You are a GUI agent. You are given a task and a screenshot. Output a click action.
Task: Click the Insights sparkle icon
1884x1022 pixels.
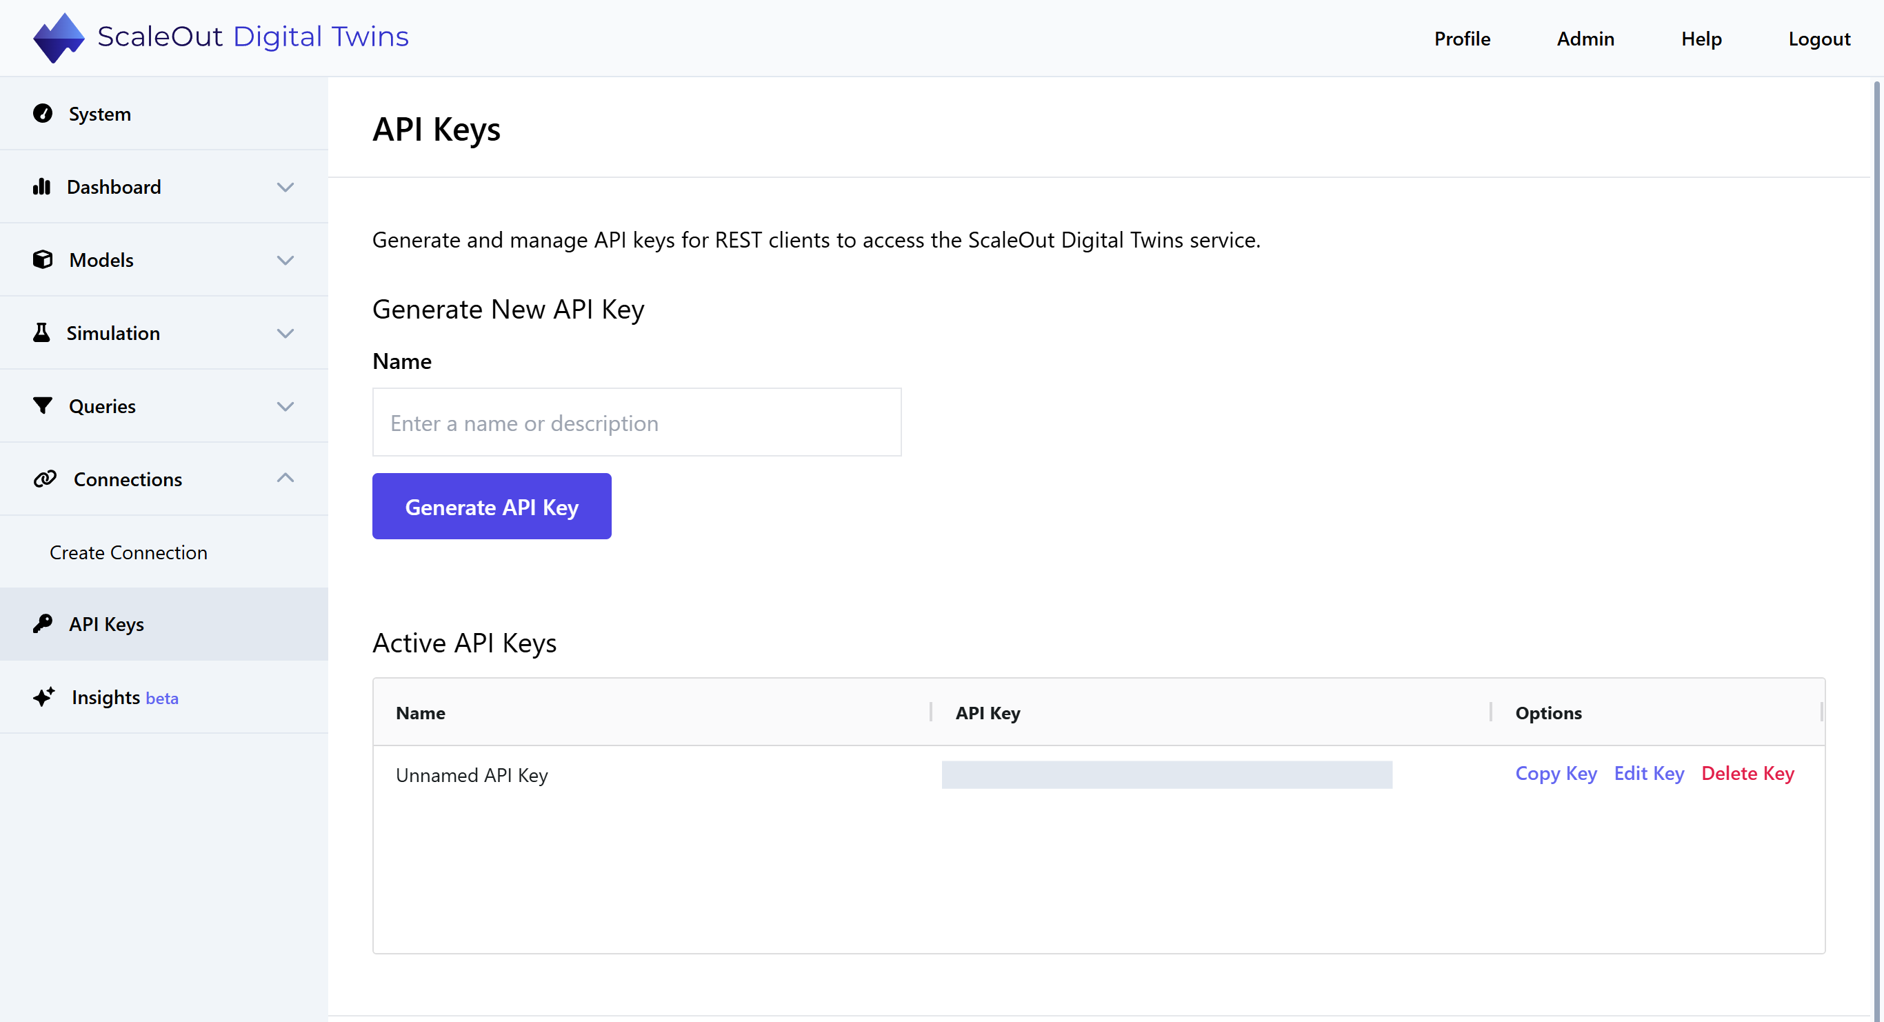point(44,697)
